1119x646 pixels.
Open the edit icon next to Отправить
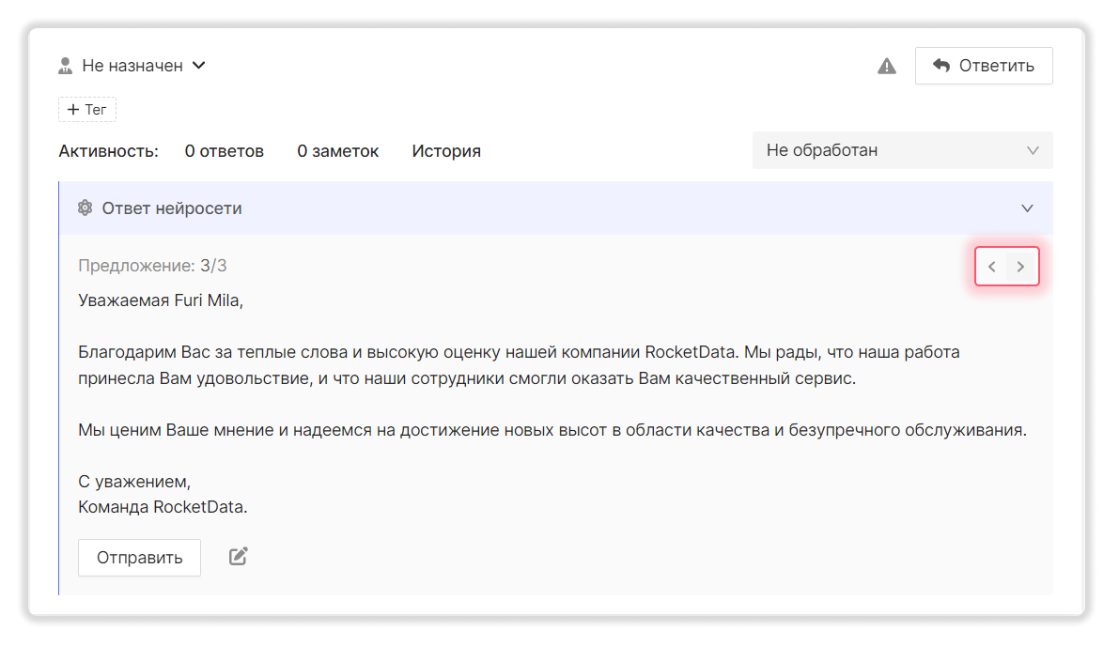[237, 556]
